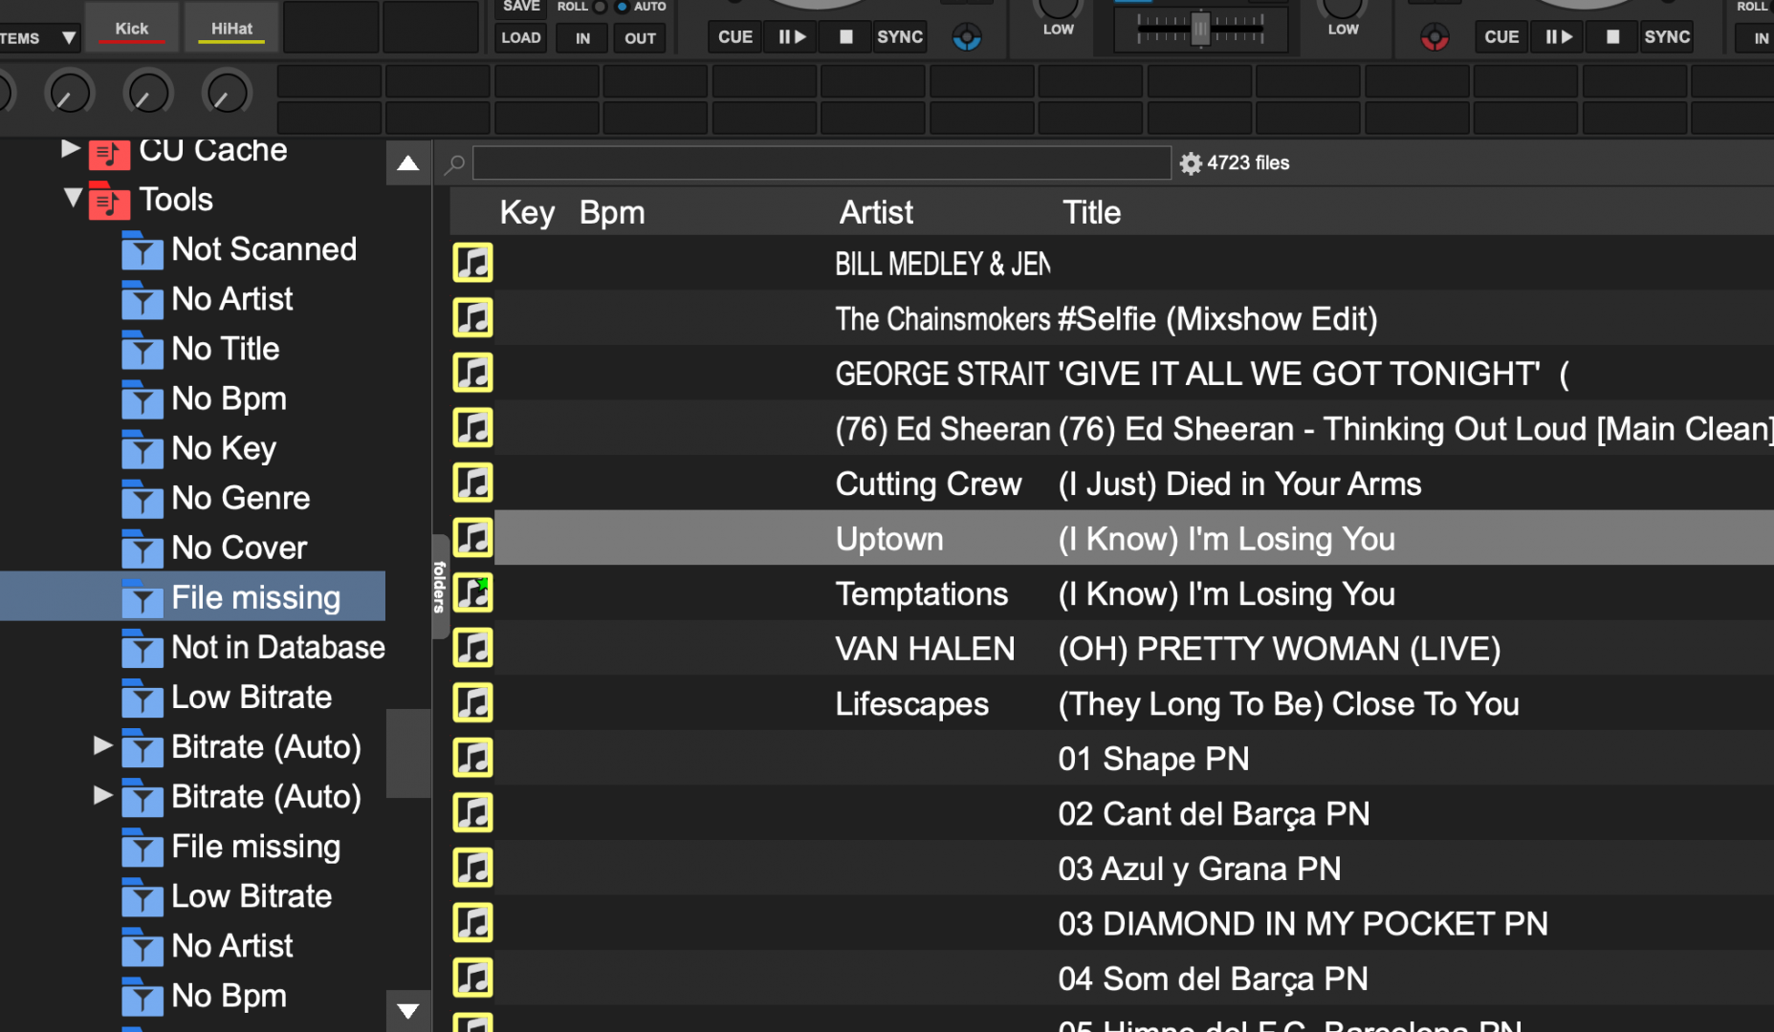The image size is (1774, 1032).
Task: Toggle SYNC on the right deck
Action: click(1667, 37)
